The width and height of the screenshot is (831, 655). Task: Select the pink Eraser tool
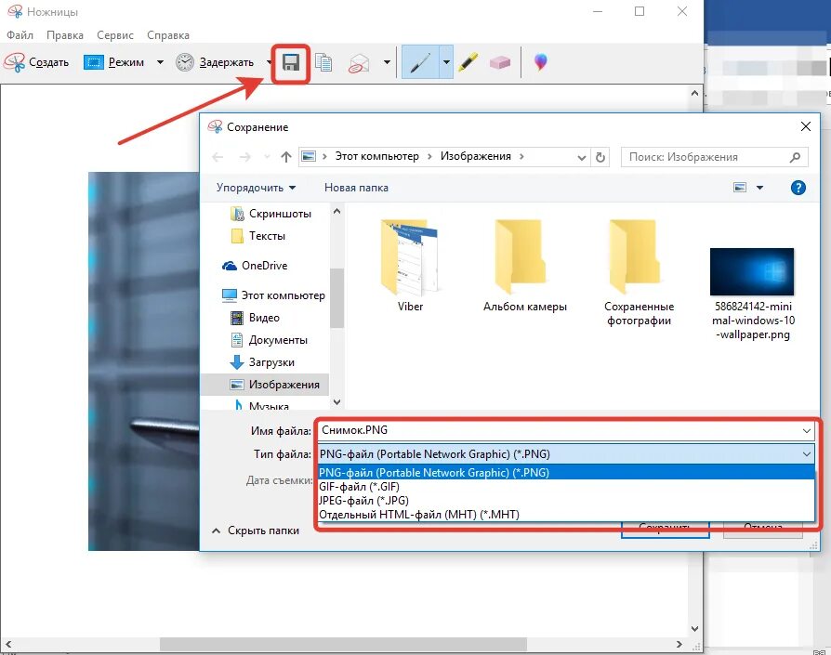pyautogui.click(x=500, y=62)
